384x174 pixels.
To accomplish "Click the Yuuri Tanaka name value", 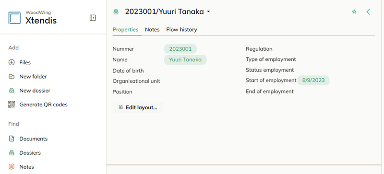I will [x=185, y=60].
